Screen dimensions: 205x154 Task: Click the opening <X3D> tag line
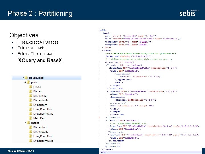(102, 30)
